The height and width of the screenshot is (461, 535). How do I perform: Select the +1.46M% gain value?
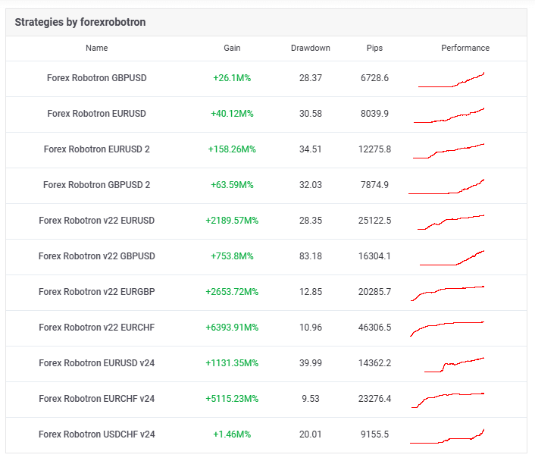click(232, 434)
